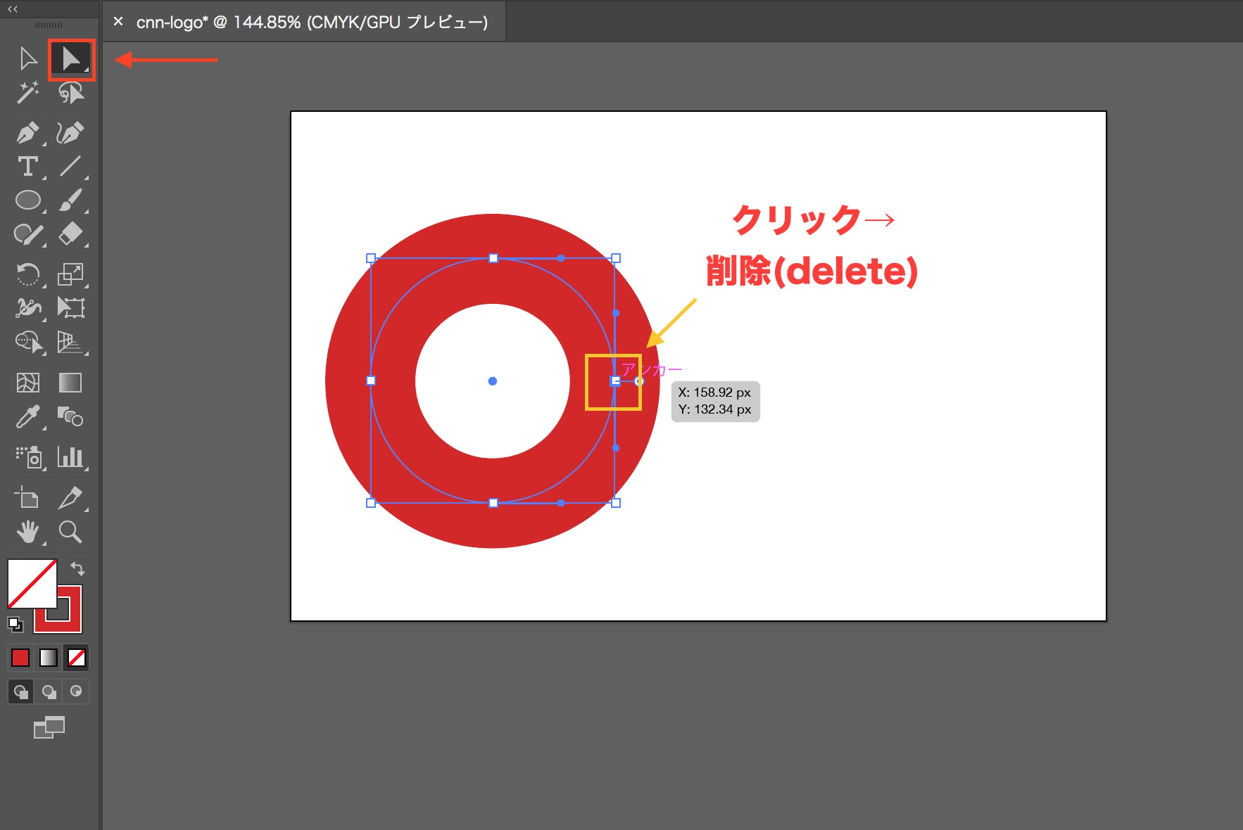Click left-center bounding box handle
The image size is (1243, 830).
coord(371,381)
